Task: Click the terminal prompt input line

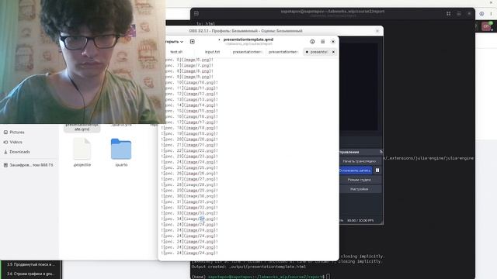Action: tap(261, 277)
